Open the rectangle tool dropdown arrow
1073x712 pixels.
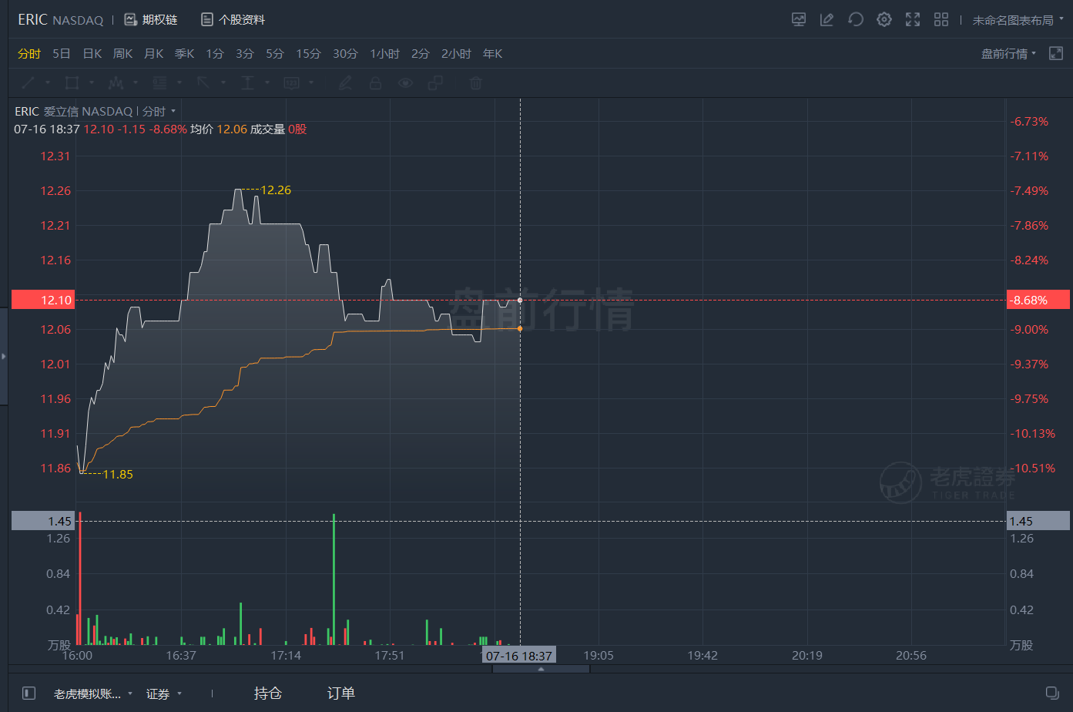(92, 82)
